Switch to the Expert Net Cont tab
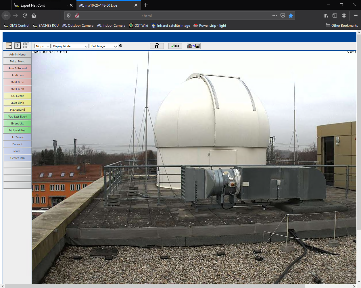The height and width of the screenshot is (288, 361). coord(32,5)
